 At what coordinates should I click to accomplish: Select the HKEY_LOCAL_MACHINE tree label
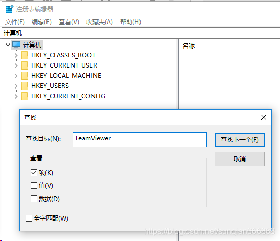[66, 76]
